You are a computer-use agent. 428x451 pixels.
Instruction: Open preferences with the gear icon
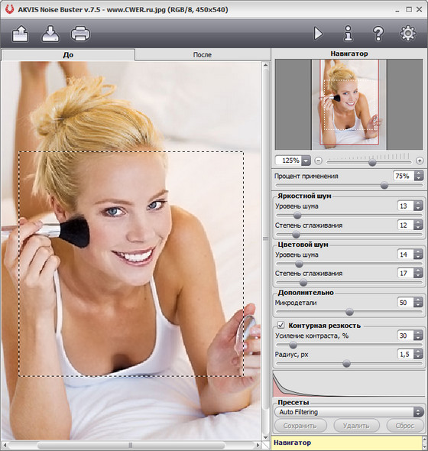[408, 33]
